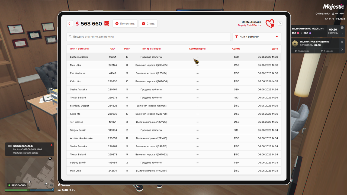Expand free spin panel chevron arrow
The width and height of the screenshot is (347, 195).
pos(342,50)
